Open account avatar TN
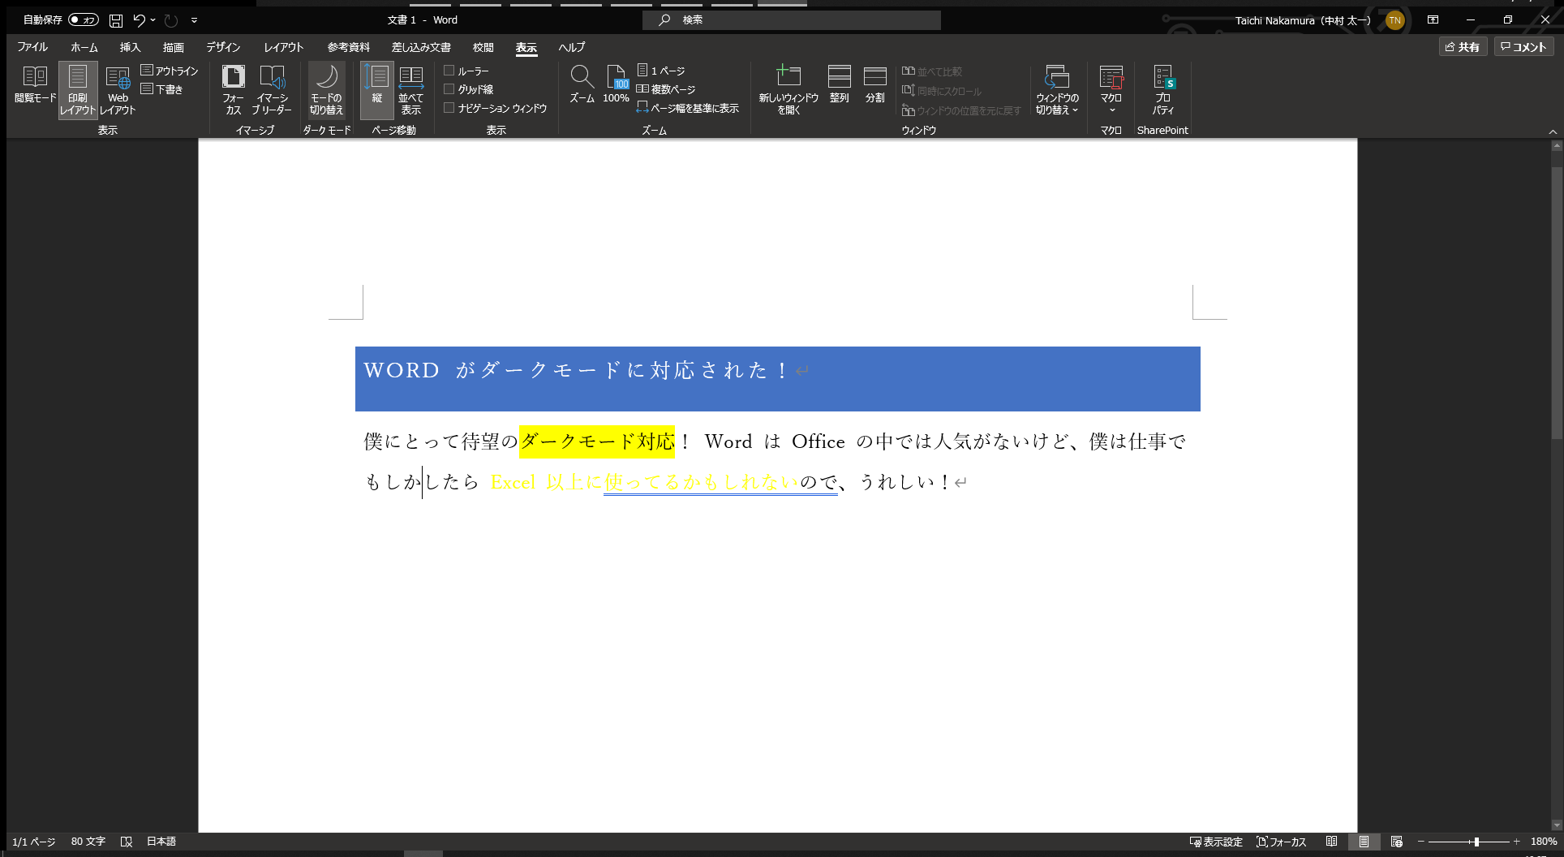1564x857 pixels. point(1395,20)
